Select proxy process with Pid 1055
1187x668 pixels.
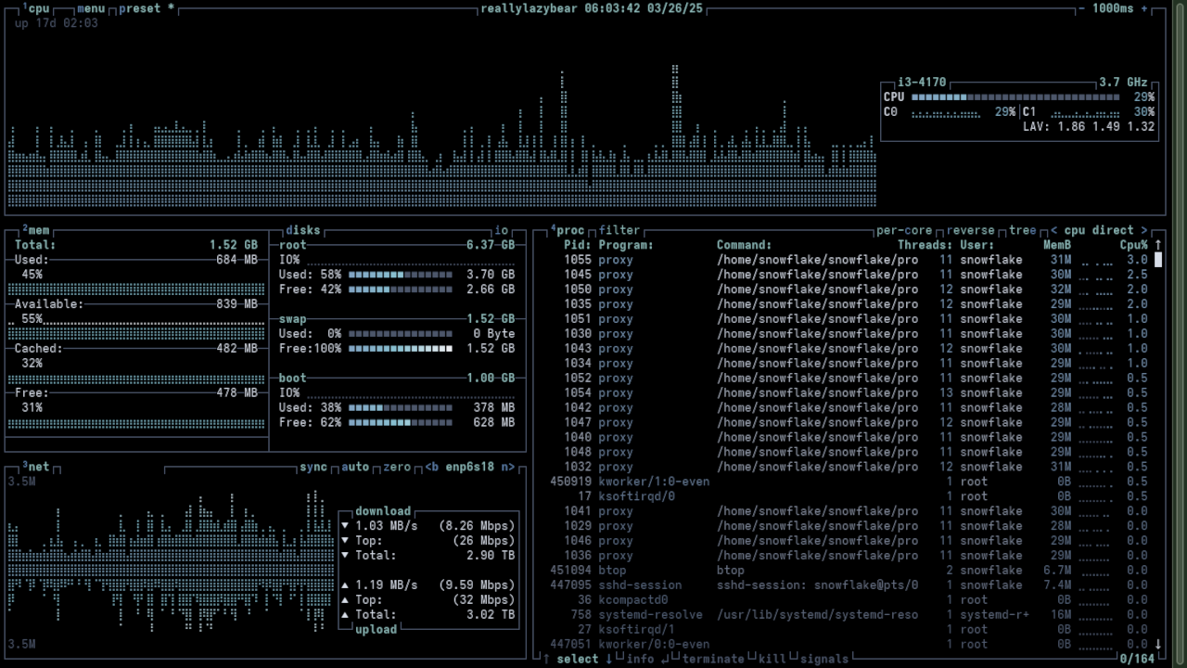[x=849, y=260]
